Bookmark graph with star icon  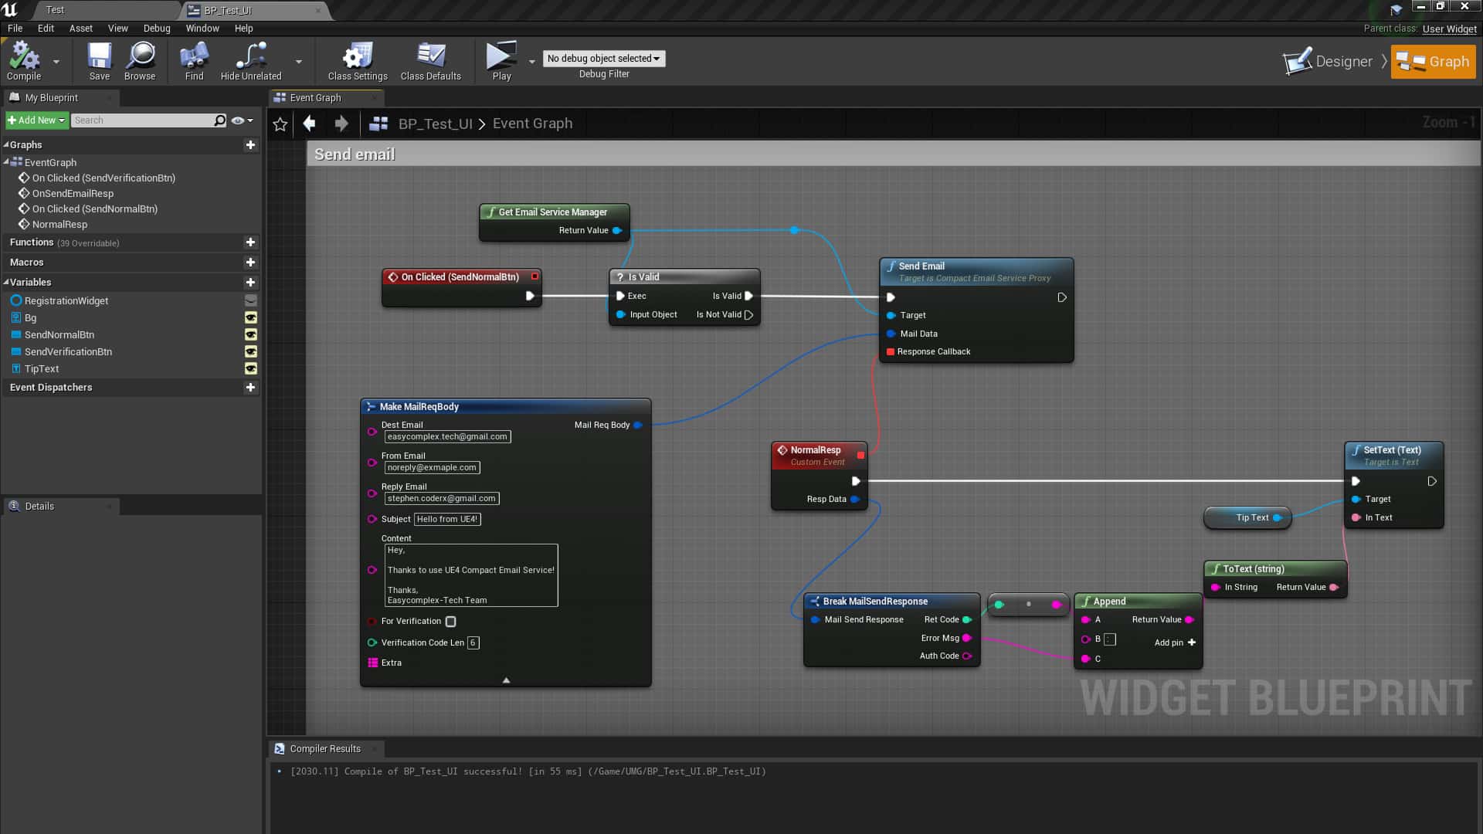pos(280,124)
